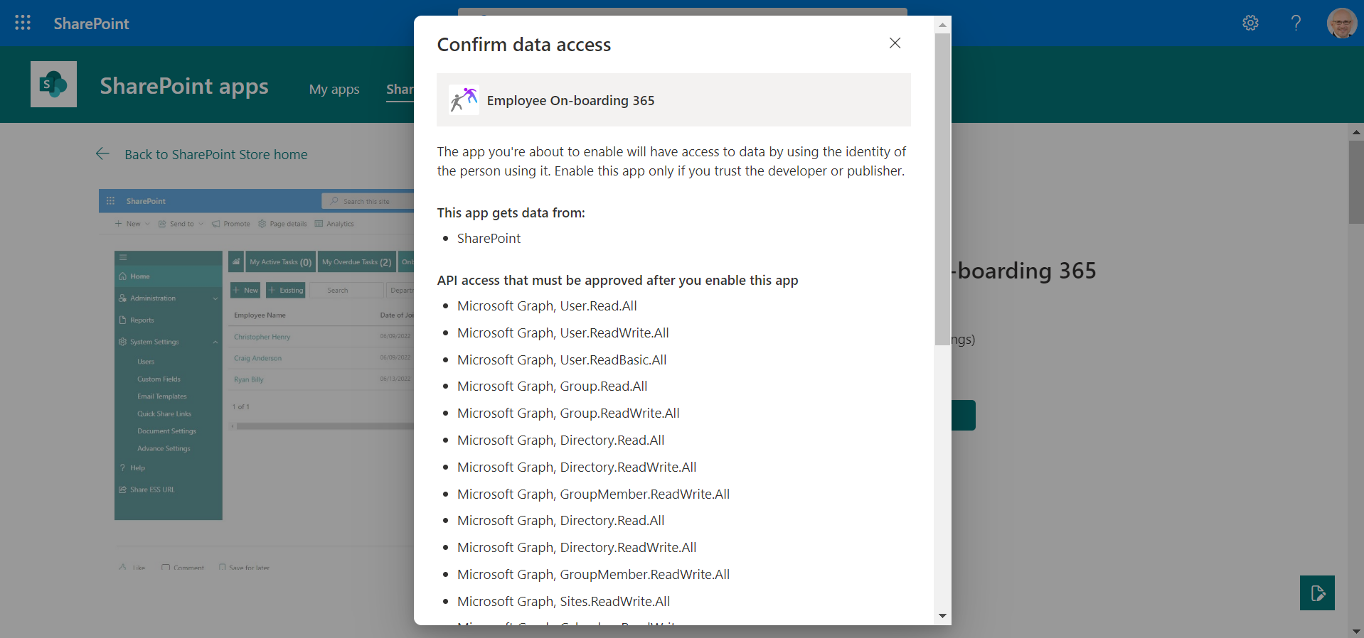Select the 'Microsoft Graph, Sites.ReadWrite.All' entry
The image size is (1364, 638).
(563, 602)
